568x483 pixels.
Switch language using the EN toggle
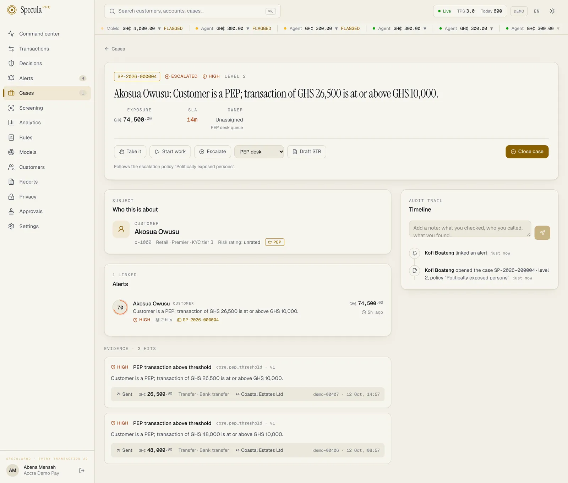(537, 11)
